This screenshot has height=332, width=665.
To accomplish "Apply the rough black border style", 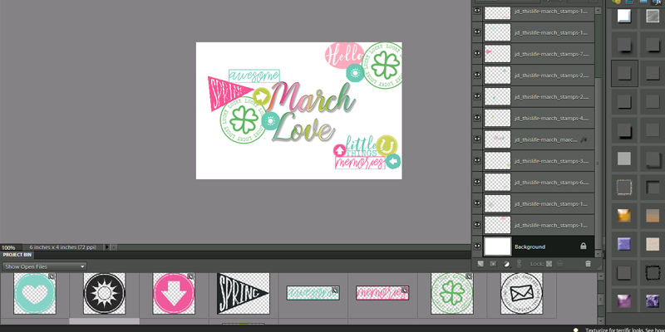I will point(653,272).
